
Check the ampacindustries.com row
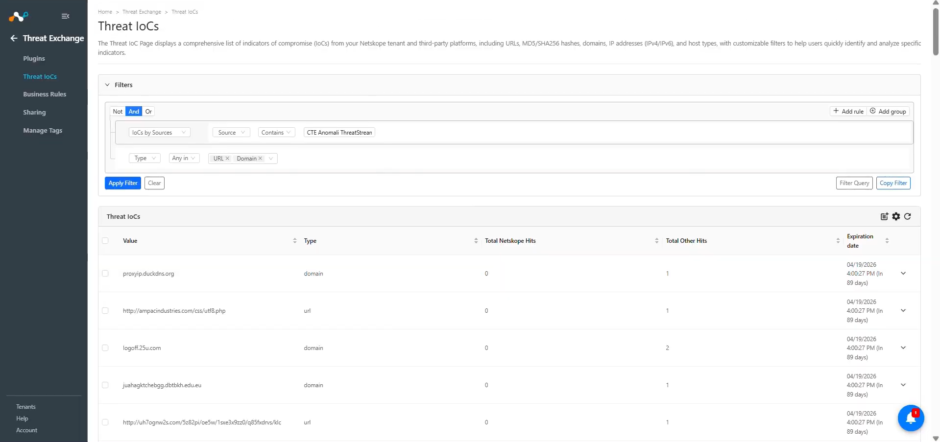[105, 311]
